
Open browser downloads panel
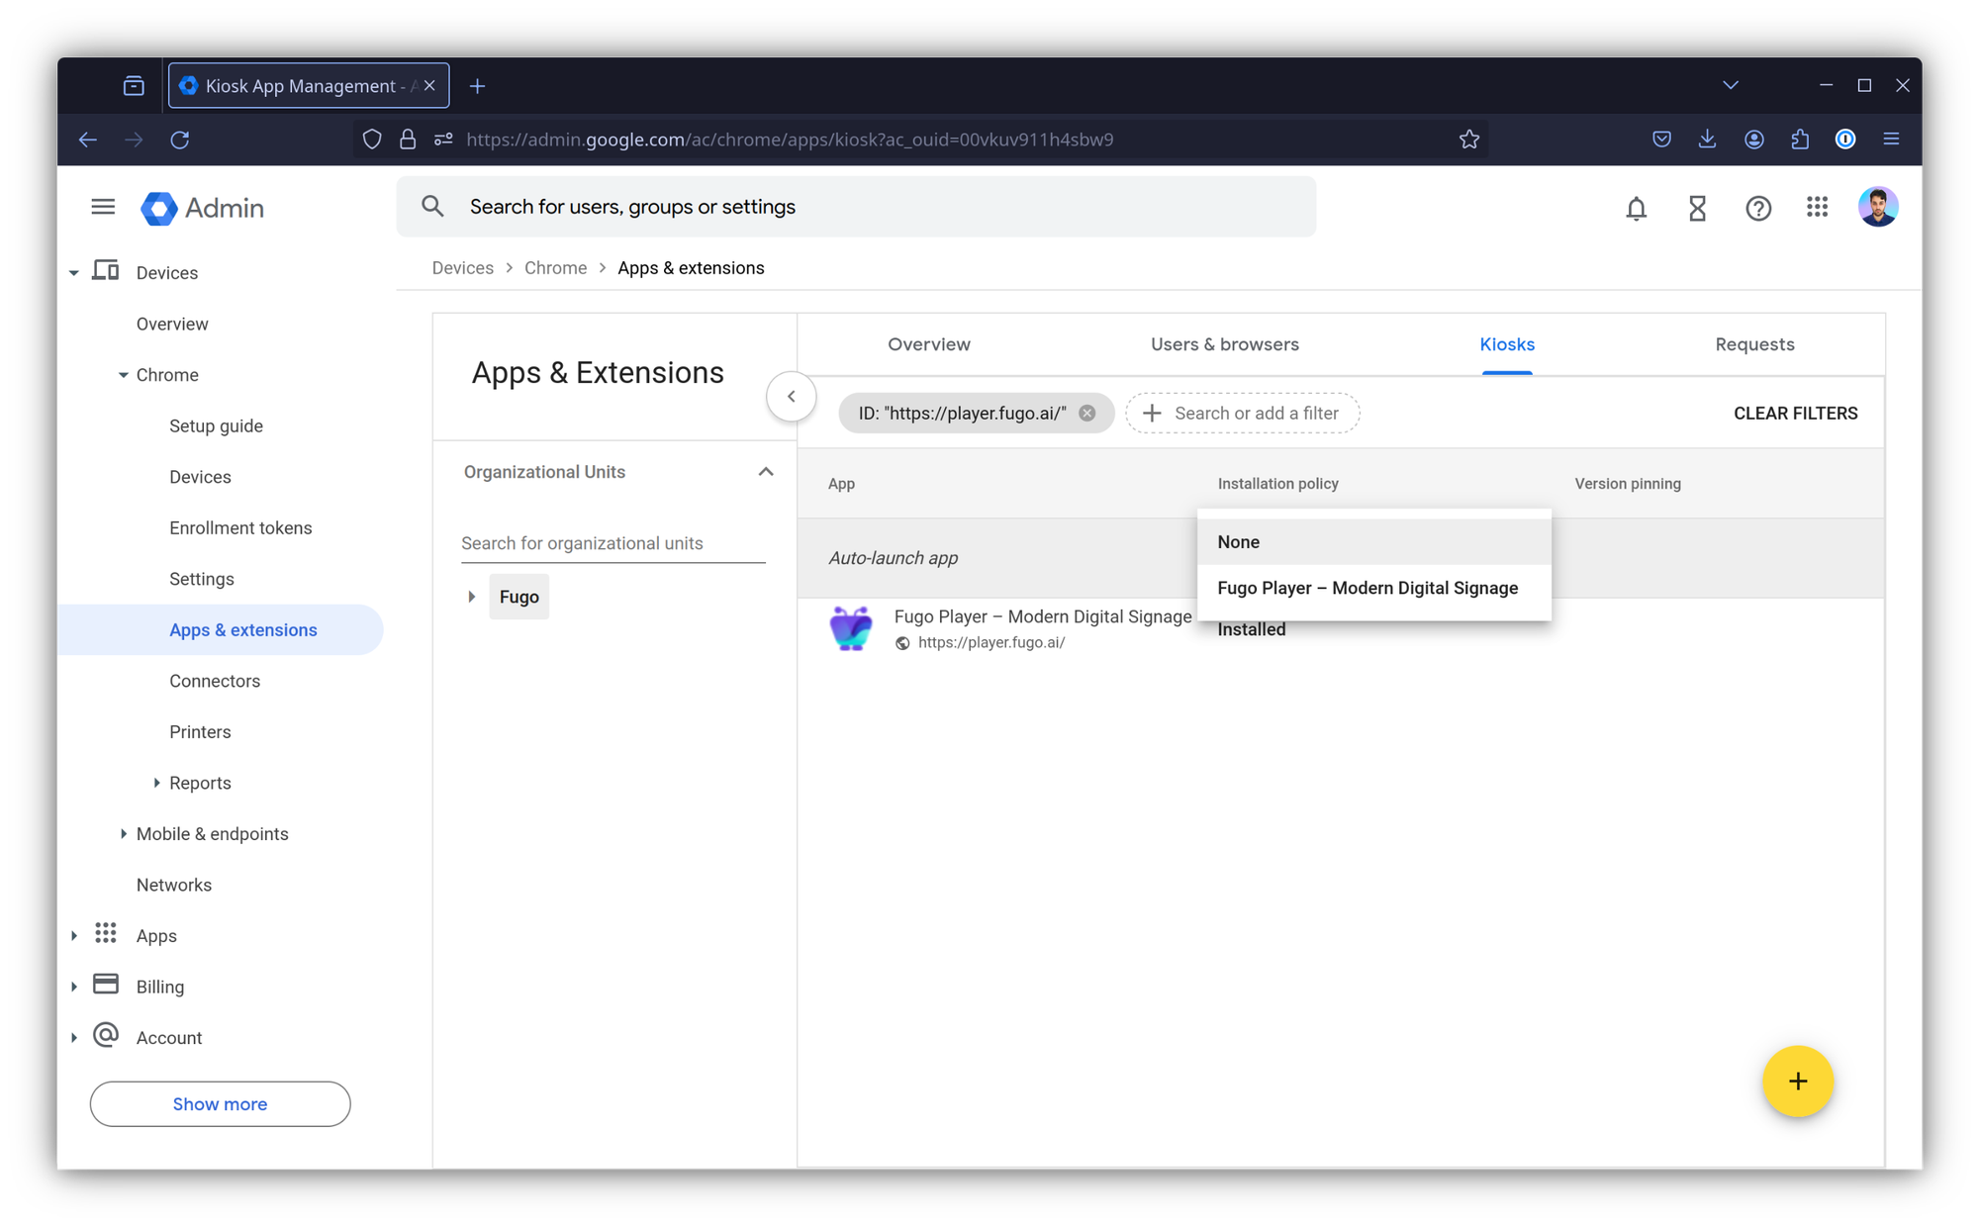[x=1707, y=140]
